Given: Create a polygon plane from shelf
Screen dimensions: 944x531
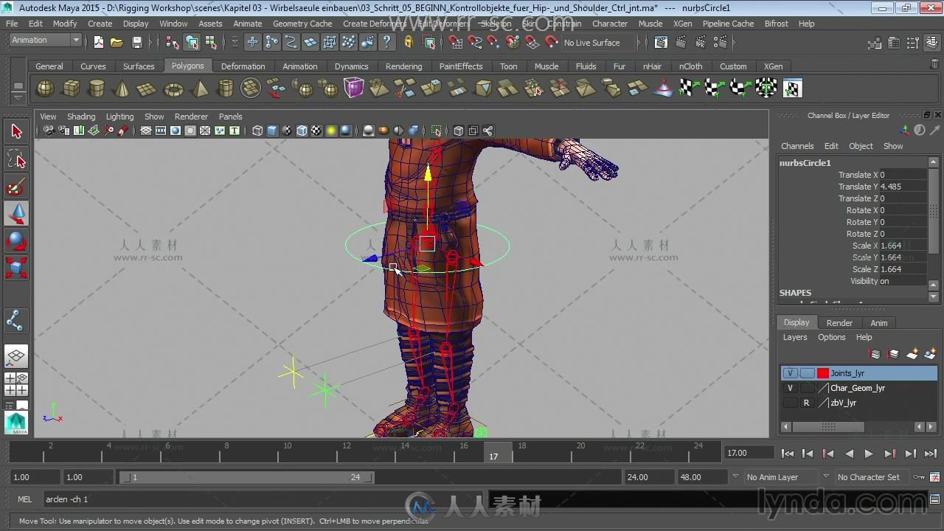Looking at the screenshot, I should (x=147, y=88).
